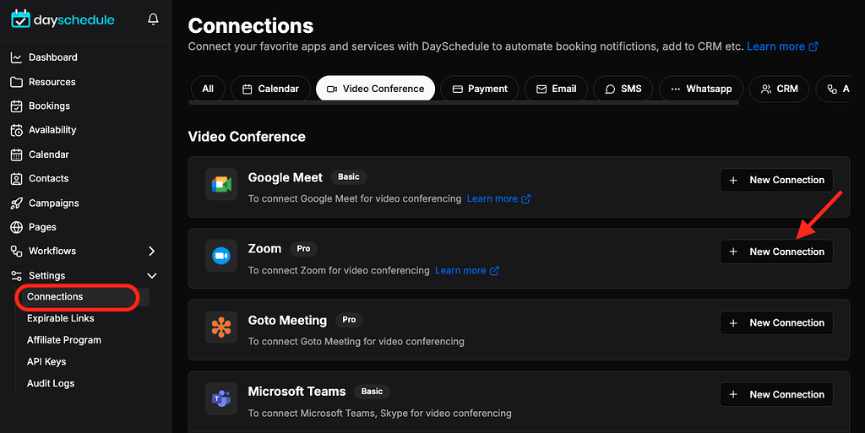The height and width of the screenshot is (433, 865).
Task: Open Pages via the globe icon
Action: (x=16, y=227)
